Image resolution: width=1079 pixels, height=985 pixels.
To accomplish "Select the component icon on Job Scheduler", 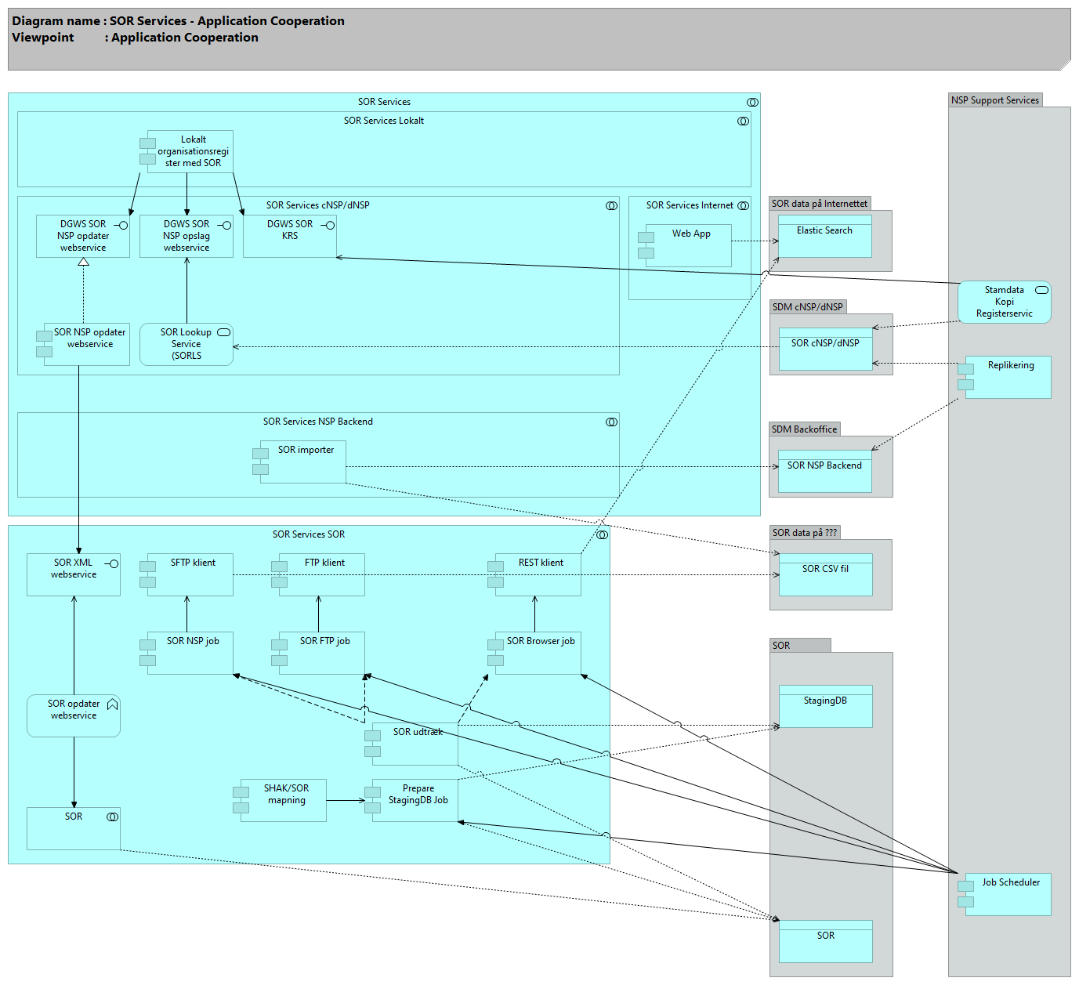I will point(965,894).
